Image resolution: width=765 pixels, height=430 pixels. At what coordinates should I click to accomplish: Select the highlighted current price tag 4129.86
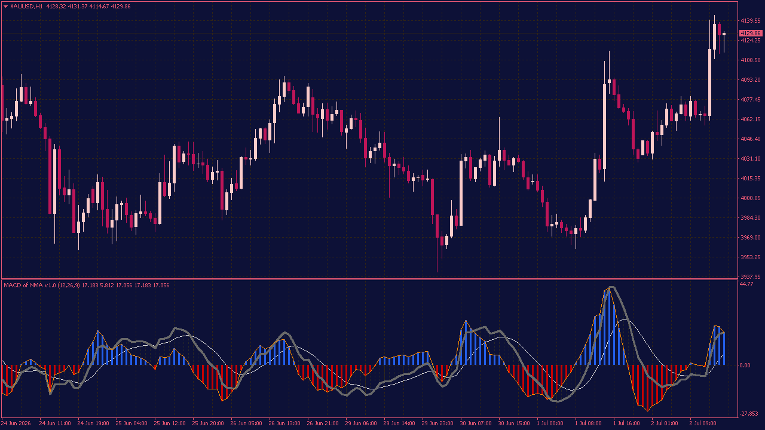coord(750,33)
